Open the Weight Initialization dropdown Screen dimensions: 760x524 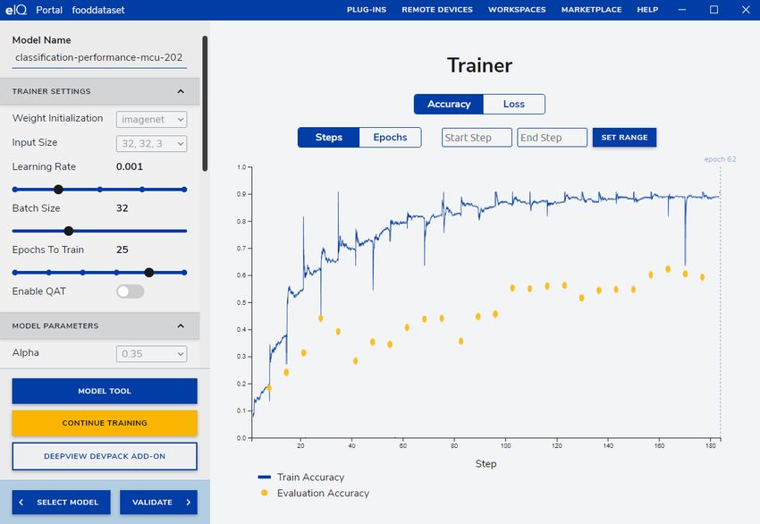(152, 119)
